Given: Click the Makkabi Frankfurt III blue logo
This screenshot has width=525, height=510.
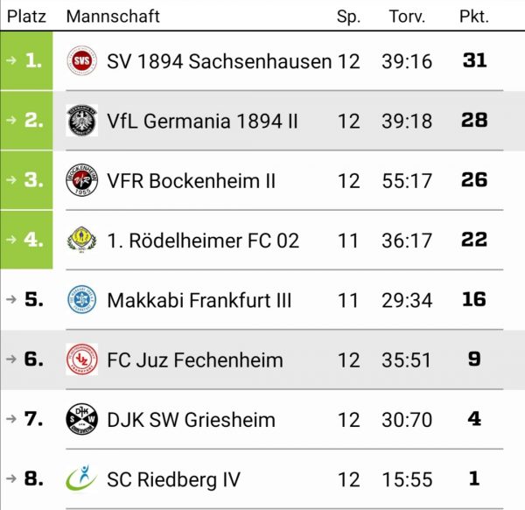Looking at the screenshot, I should pos(81,299).
